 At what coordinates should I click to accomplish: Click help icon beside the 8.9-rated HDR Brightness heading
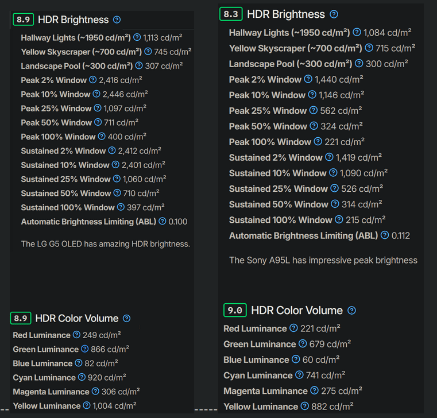(x=117, y=20)
